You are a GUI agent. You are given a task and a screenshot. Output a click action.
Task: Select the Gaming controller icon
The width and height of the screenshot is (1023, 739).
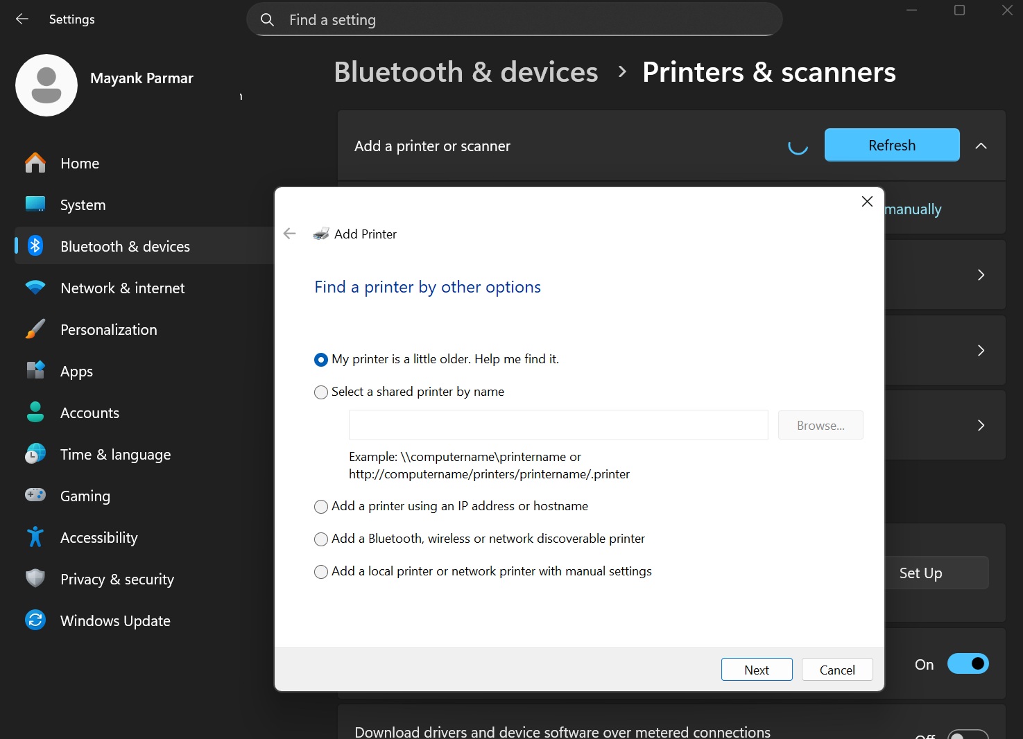coord(35,496)
